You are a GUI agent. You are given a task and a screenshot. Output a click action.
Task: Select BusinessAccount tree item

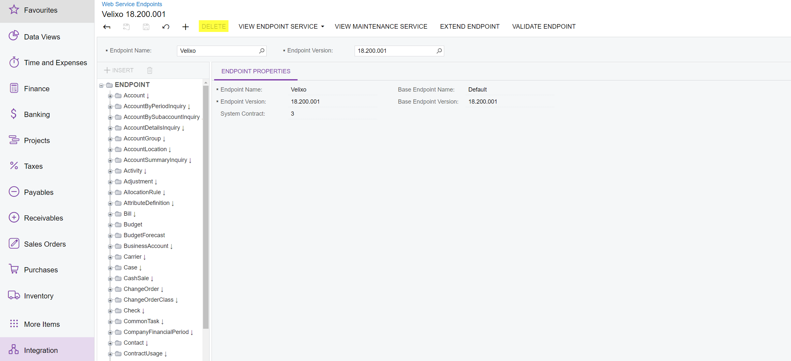click(146, 246)
